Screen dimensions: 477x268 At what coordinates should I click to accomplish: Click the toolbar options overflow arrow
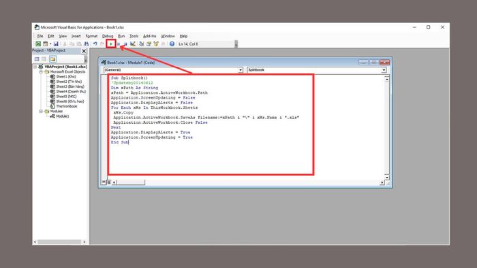click(x=236, y=44)
